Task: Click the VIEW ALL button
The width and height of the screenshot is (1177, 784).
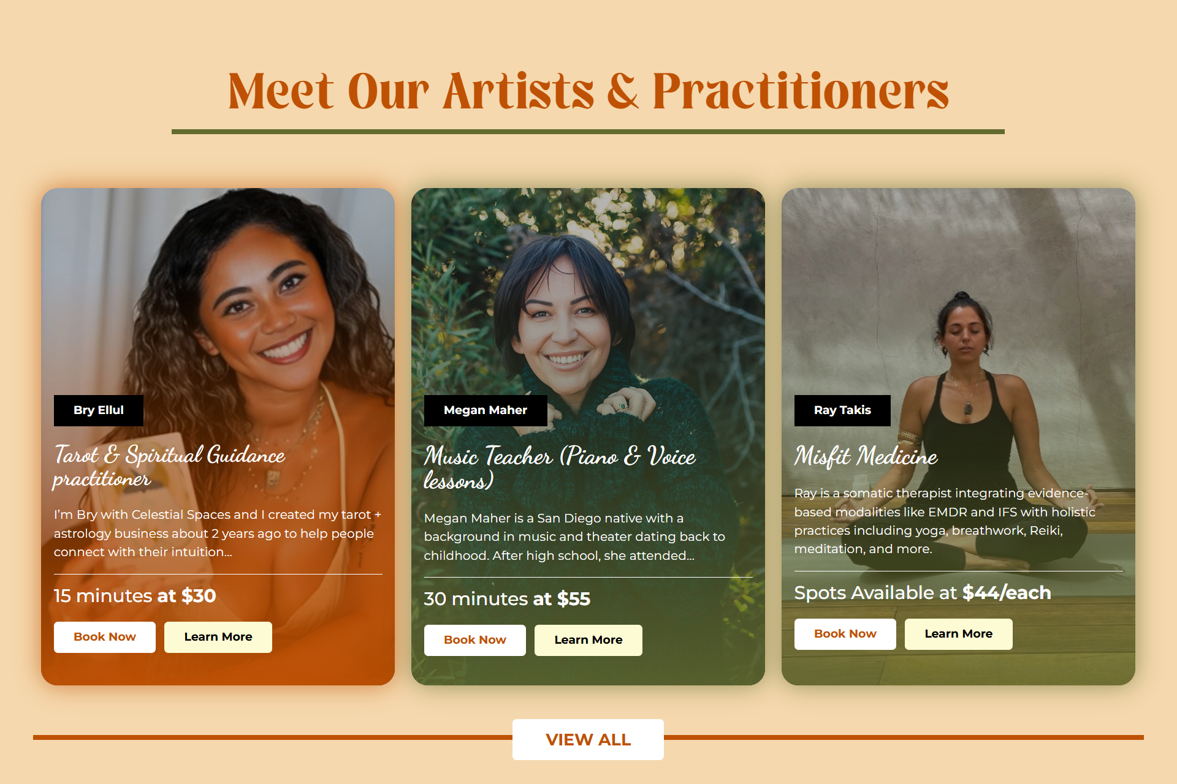Action: (588, 739)
